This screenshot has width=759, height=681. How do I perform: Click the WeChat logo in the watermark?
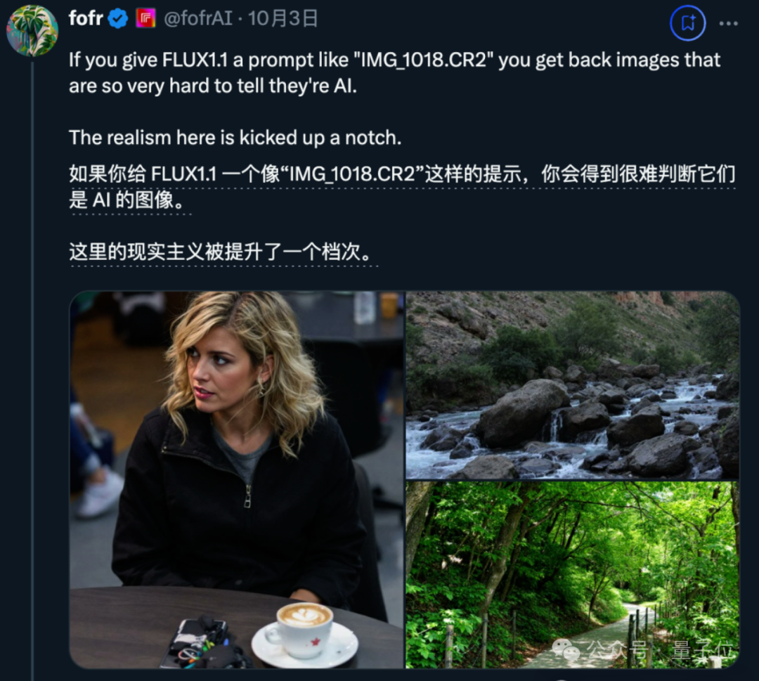point(566,650)
